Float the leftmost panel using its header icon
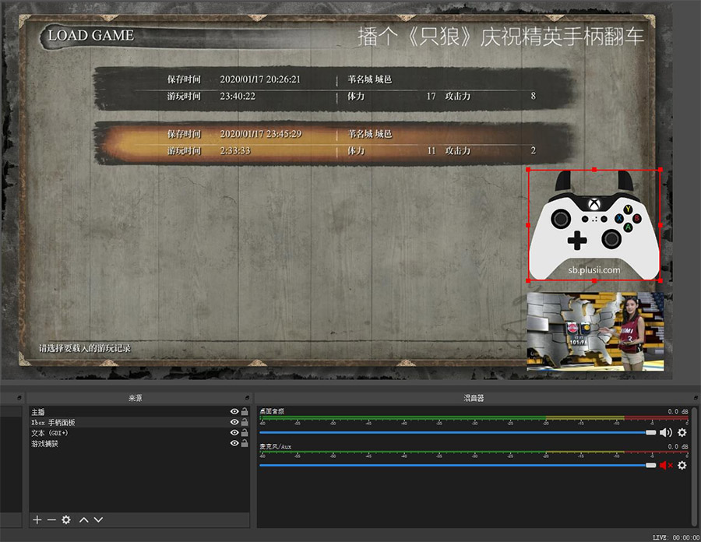701x542 pixels. 19,398
